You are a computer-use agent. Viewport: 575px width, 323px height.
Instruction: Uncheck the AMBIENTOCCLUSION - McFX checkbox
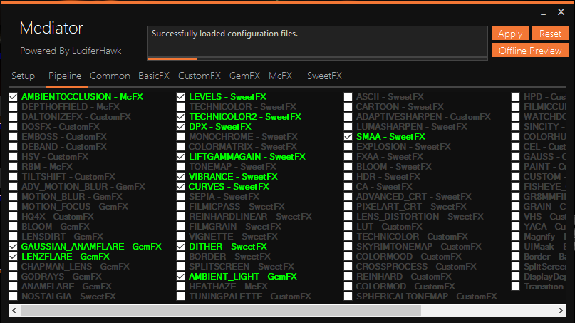pyautogui.click(x=14, y=96)
